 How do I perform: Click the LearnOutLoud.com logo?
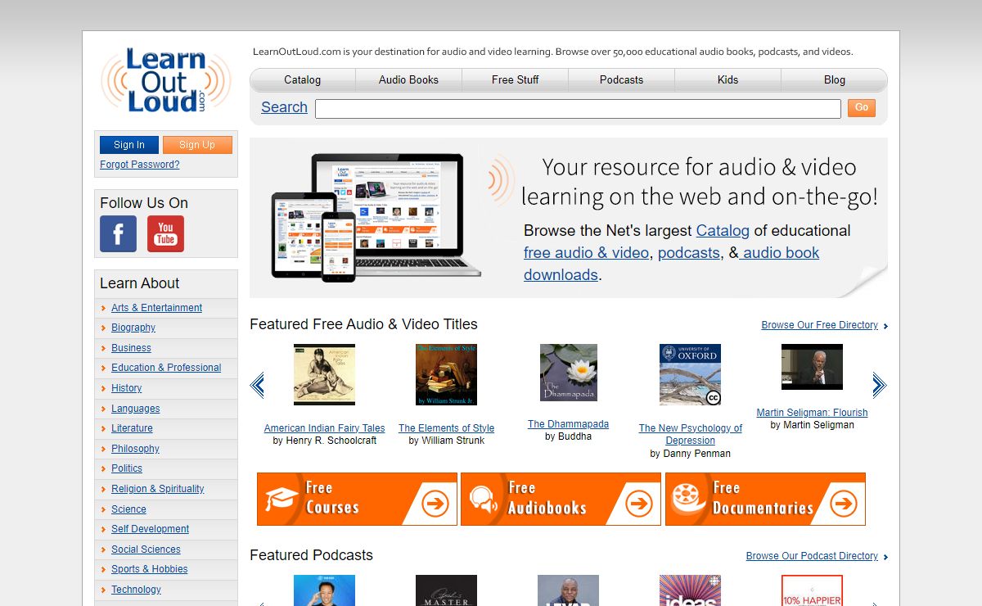pos(166,80)
